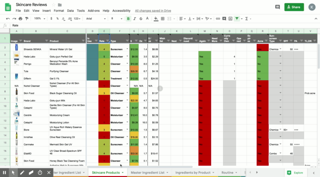Open text rotation options
Viewport: 320px width, 177px height.
pyautogui.click(x=208, y=19)
